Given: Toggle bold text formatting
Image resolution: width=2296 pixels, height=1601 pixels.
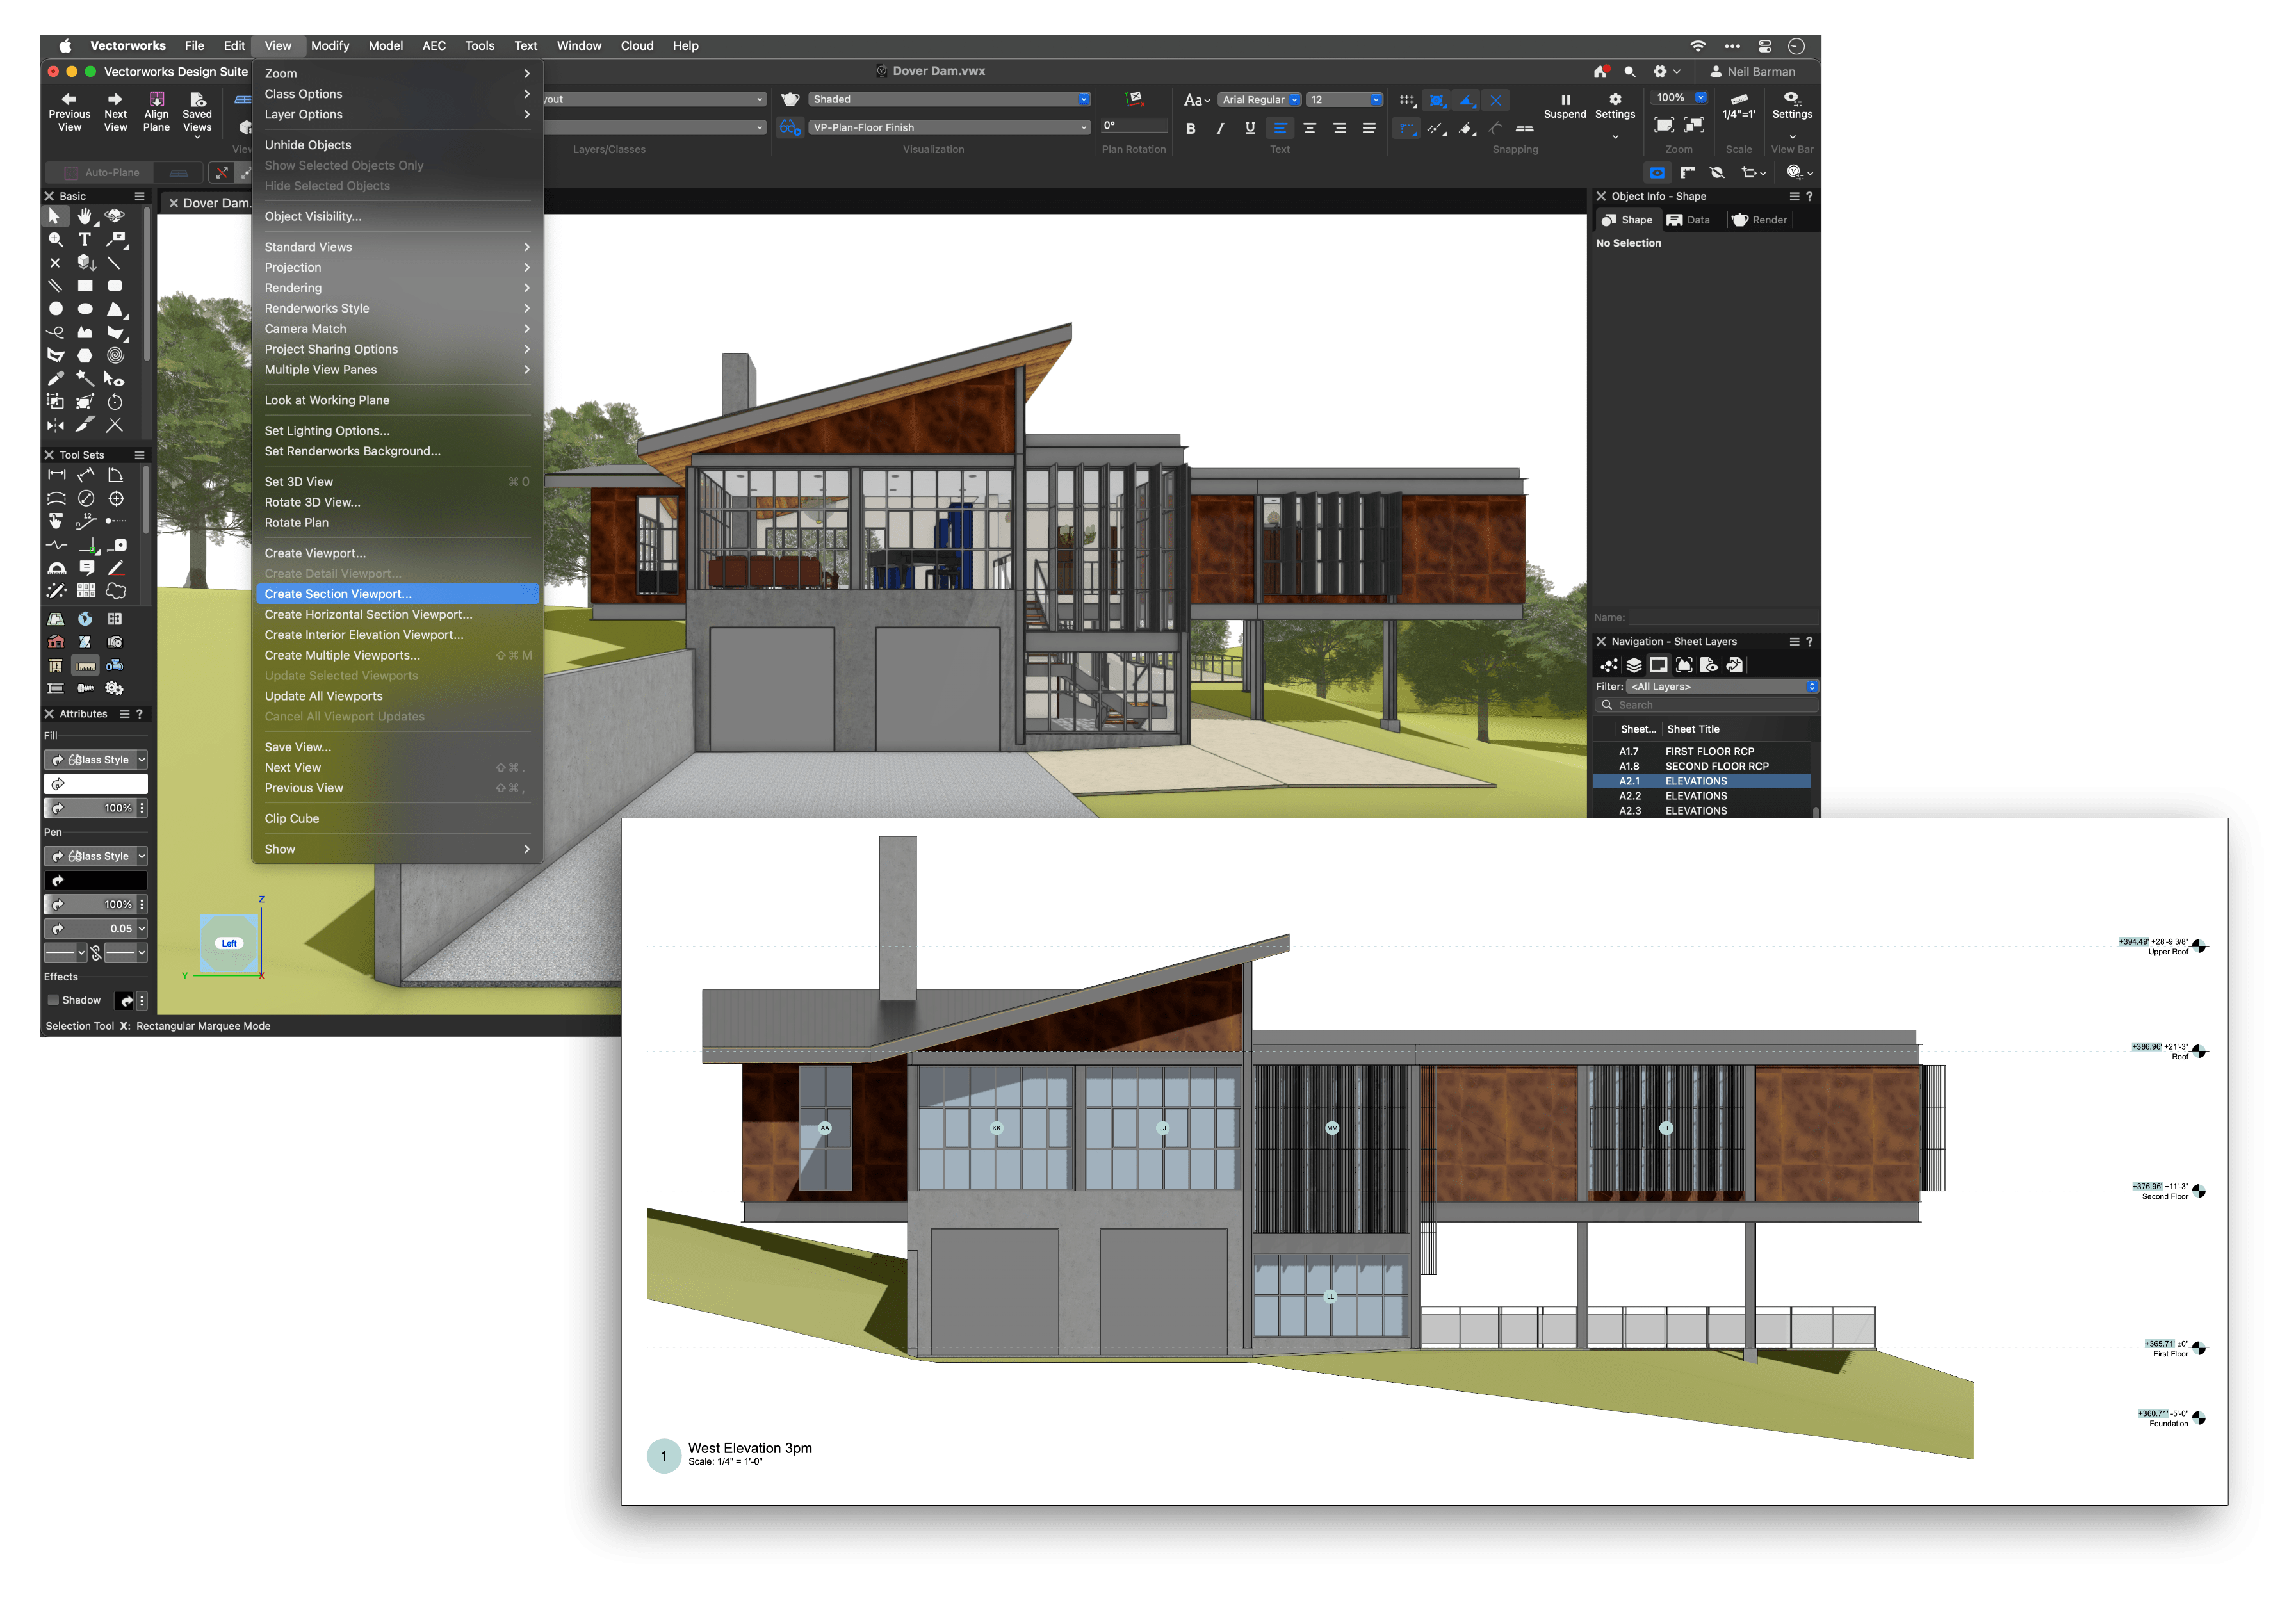Looking at the screenshot, I should point(1190,128).
